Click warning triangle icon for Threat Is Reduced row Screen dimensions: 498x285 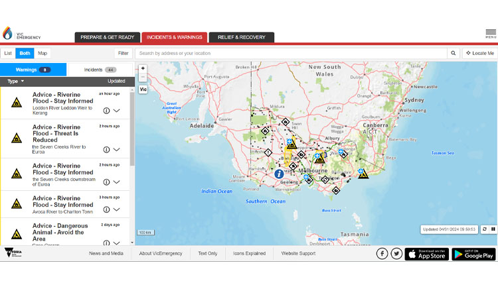(x=17, y=139)
